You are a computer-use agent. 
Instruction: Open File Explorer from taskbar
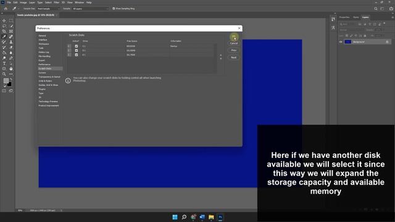[x=211, y=217]
